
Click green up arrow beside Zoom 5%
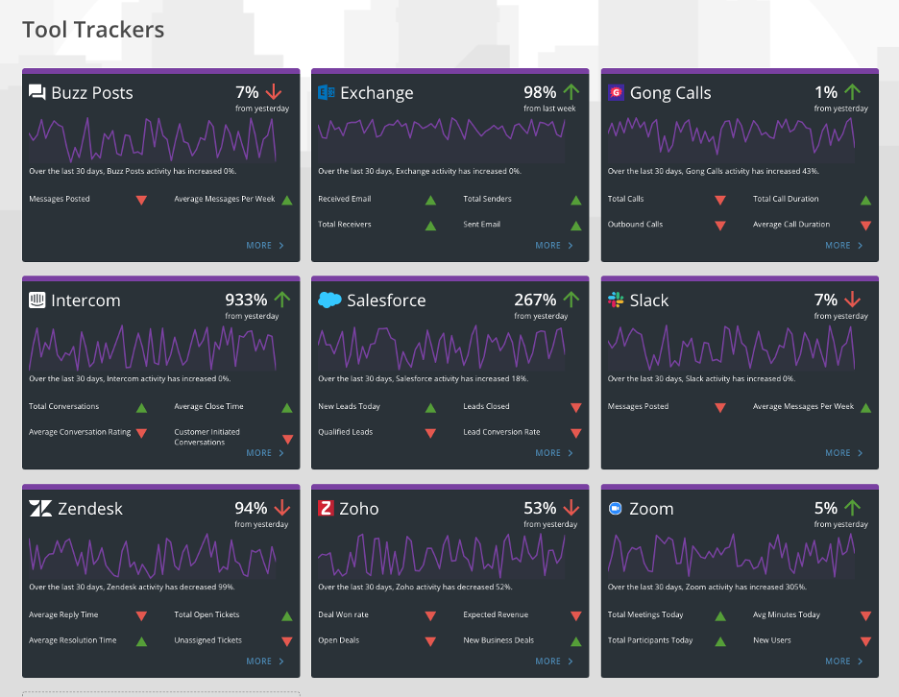[853, 507]
